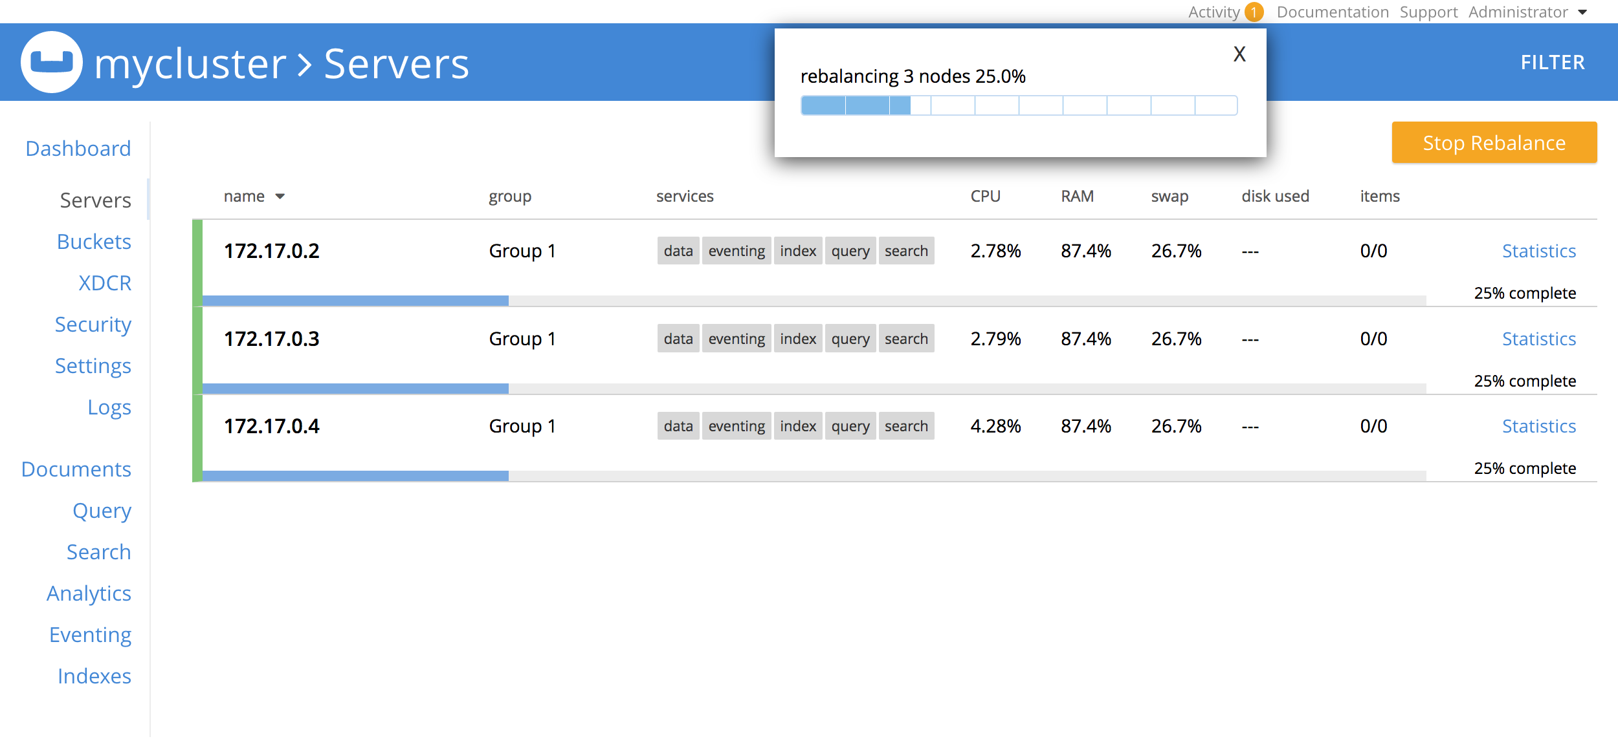Open Statistics for server 172.17.0.4
The height and width of the screenshot is (750, 1618).
[x=1538, y=426]
